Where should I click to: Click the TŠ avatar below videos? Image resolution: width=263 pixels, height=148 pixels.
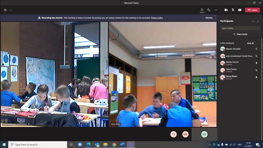pos(173,134)
